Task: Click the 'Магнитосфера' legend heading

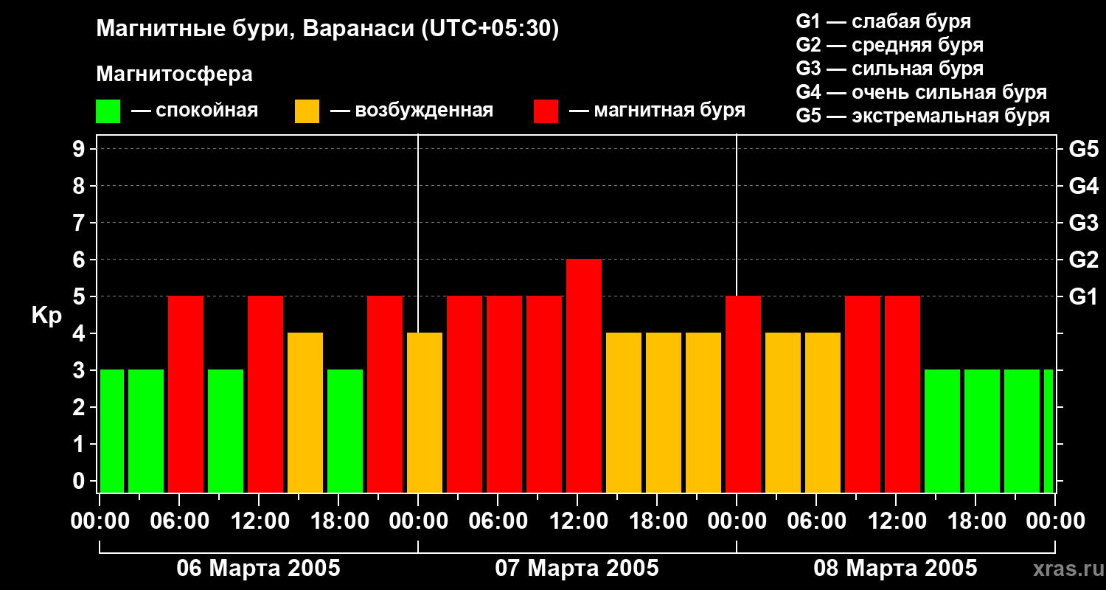Action: 174,74
